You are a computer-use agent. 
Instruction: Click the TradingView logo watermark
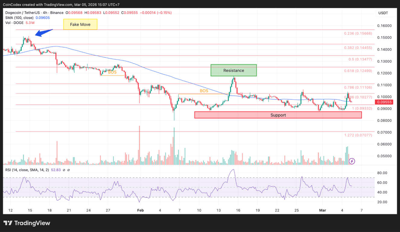pyautogui.click(x=27, y=224)
